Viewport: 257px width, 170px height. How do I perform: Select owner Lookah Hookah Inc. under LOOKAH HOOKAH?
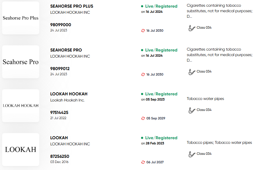pyautogui.click(x=67, y=100)
